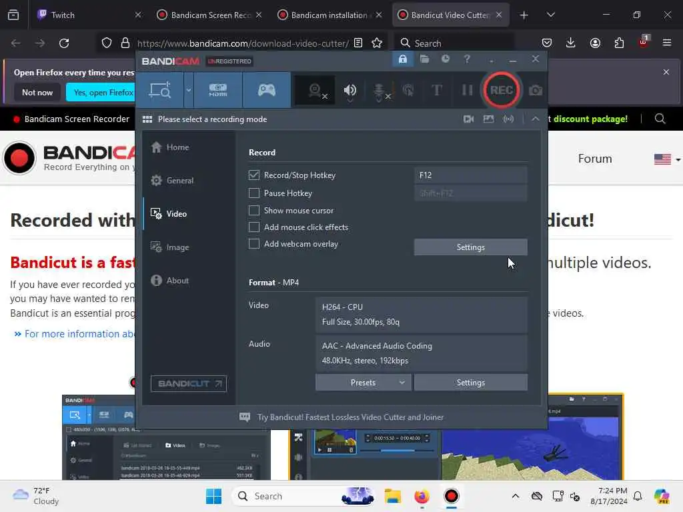
Task: Click H264 - CPU video format text
Action: 342,307
